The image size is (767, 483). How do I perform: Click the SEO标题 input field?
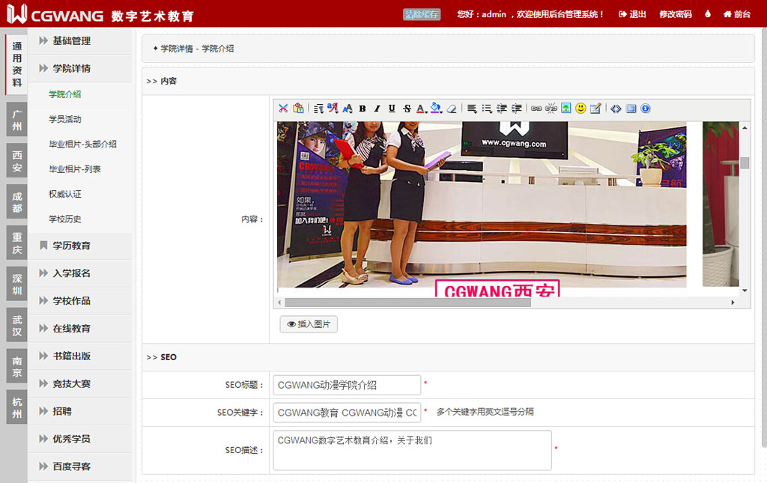click(x=347, y=385)
